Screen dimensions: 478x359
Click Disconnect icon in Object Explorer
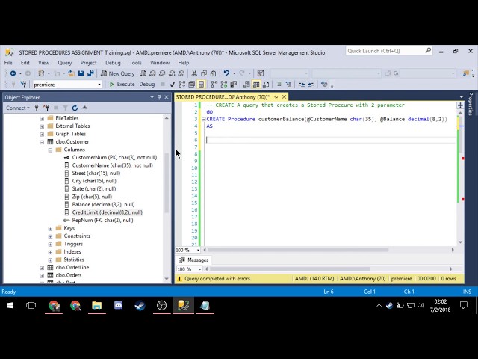[46, 108]
